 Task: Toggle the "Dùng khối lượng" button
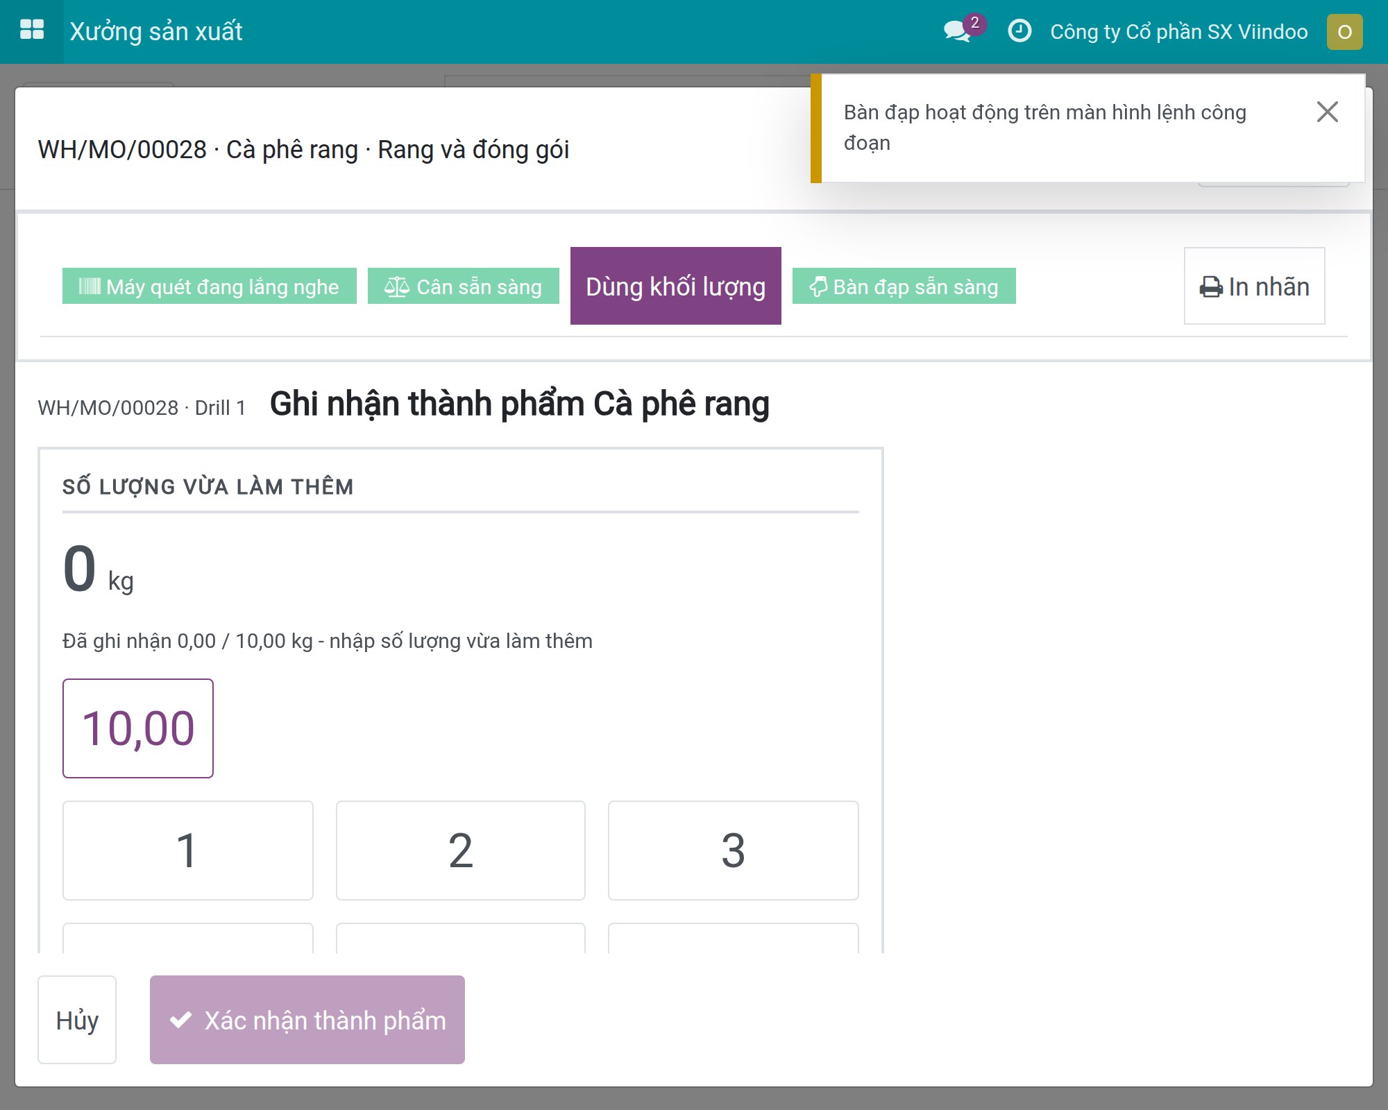point(676,286)
